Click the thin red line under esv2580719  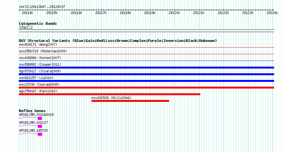coord(146,54)
